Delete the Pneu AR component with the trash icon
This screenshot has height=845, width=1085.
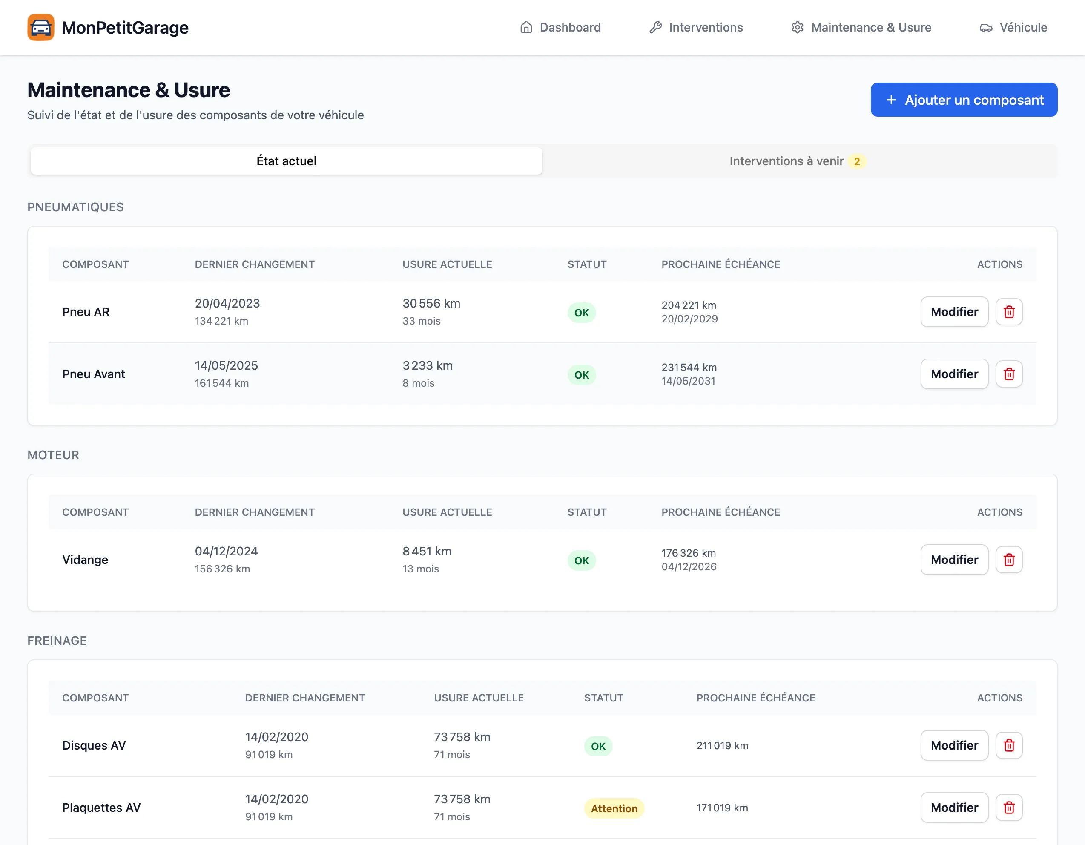coord(1008,312)
